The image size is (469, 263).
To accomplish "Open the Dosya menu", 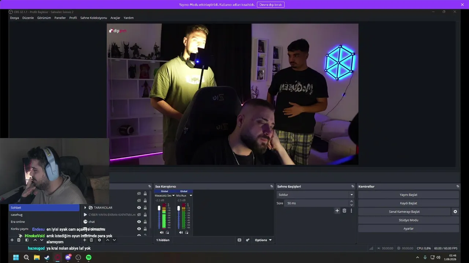I will (x=15, y=18).
